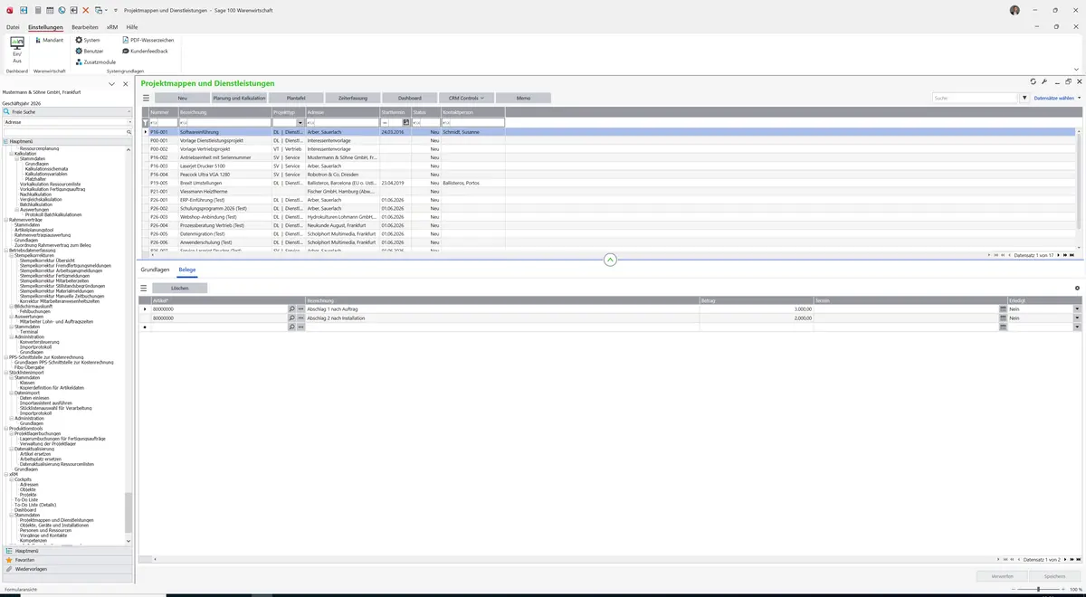1086x597 pixels.
Task: Open the Projekttyp filter dropdown
Action: (x=301, y=122)
